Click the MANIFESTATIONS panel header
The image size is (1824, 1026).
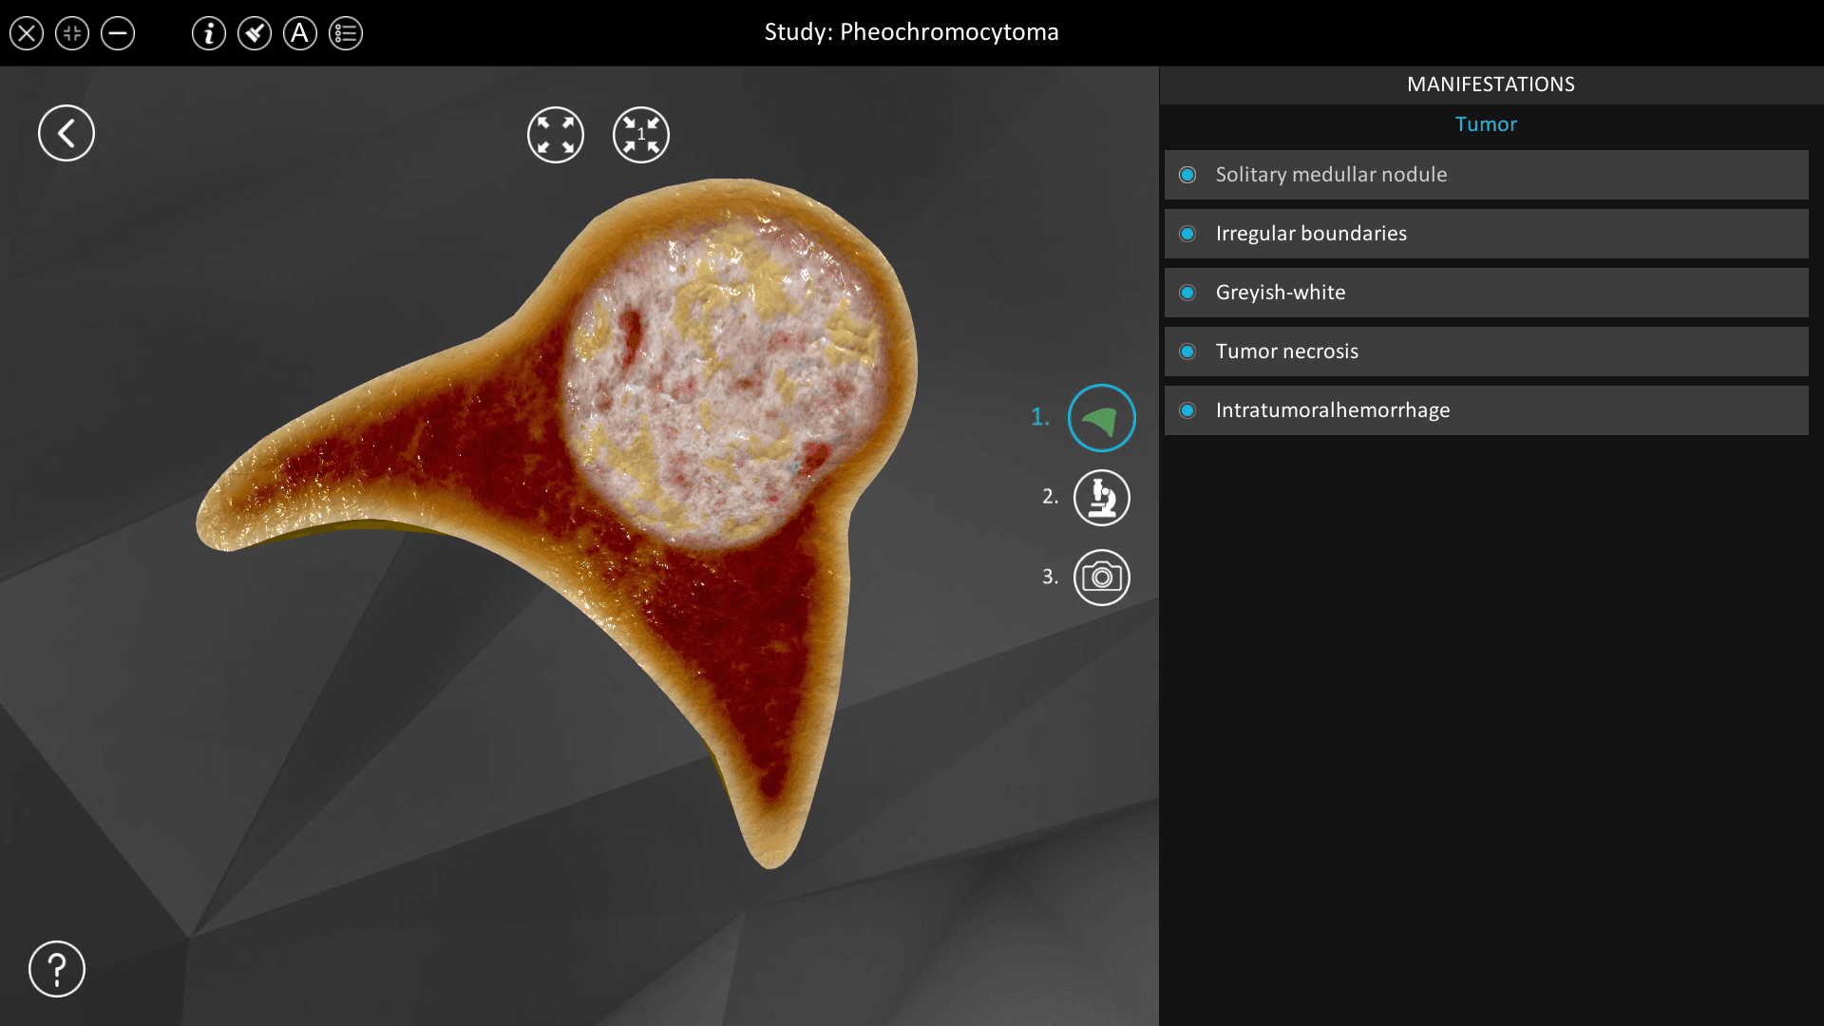coord(1491,85)
